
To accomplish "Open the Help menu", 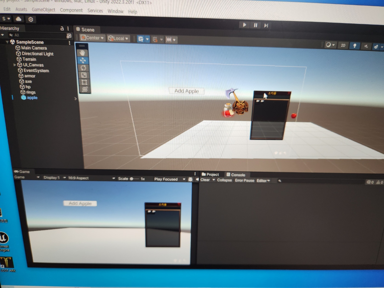I will [133, 12].
